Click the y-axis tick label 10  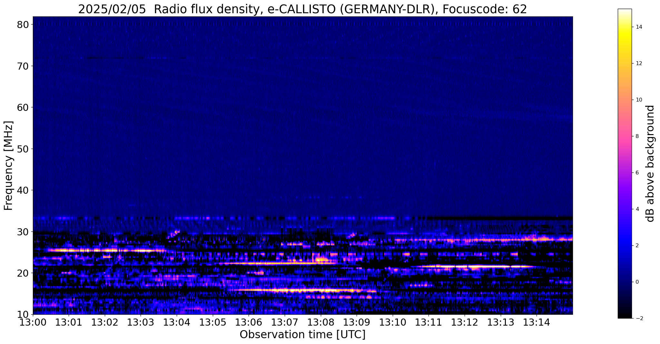coord(23,314)
